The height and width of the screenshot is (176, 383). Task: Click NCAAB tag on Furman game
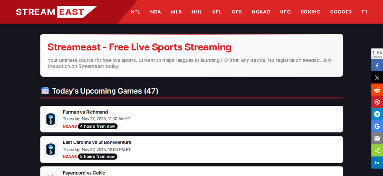click(x=69, y=126)
